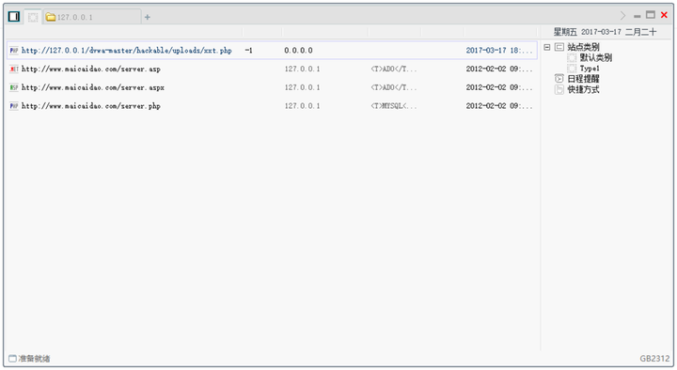Minimize the window
This screenshot has height=370, width=677.
pos(638,16)
